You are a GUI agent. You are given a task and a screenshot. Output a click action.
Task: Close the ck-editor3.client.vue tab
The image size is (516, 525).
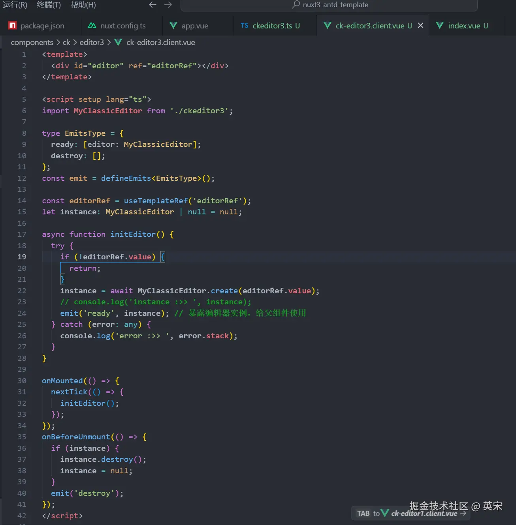pyautogui.click(x=420, y=25)
